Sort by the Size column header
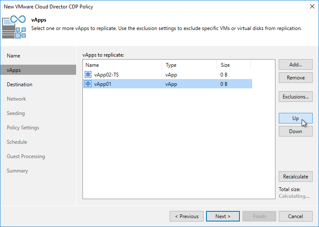The width and height of the screenshot is (319, 227). 234,65
